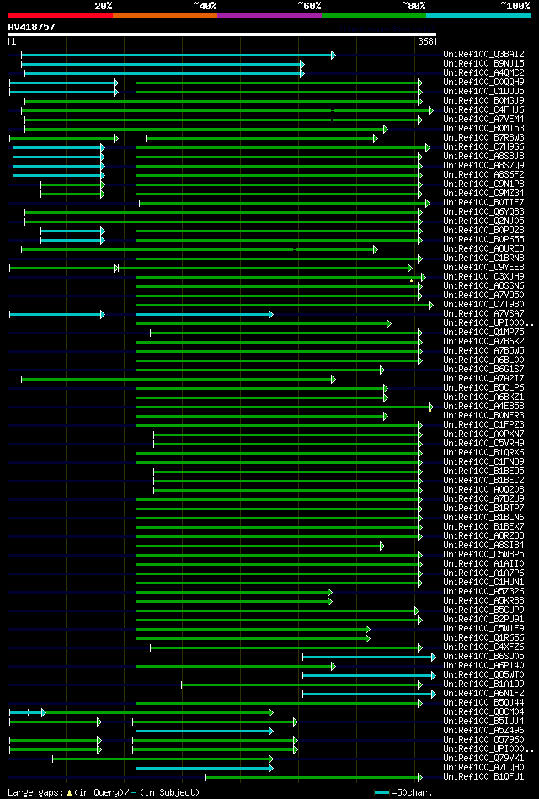This screenshot has width=539, height=799.
Task: Click the UniRef100_Q6YQ83 label
Action: pyautogui.click(x=484, y=211)
